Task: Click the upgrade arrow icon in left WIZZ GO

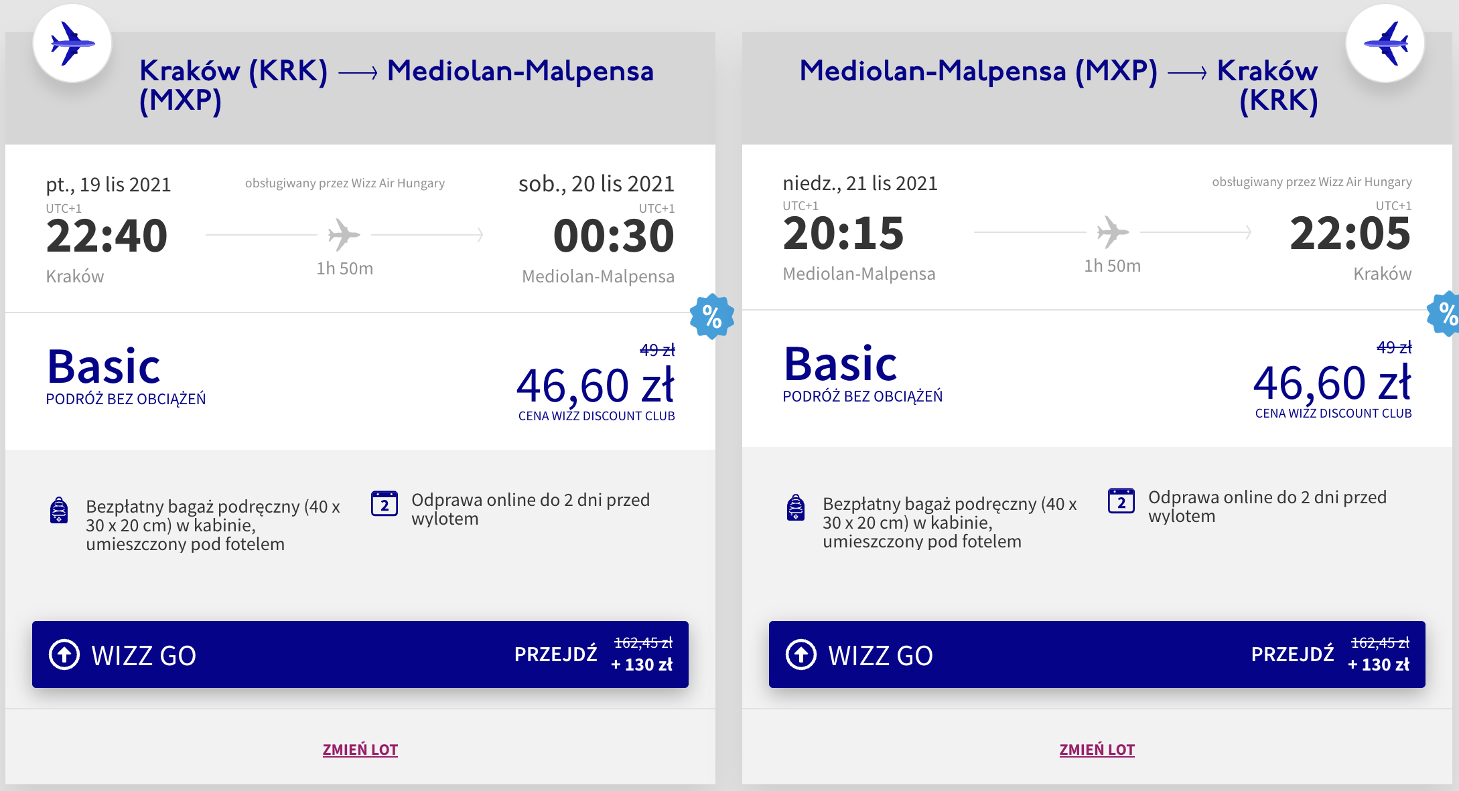Action: tap(64, 654)
